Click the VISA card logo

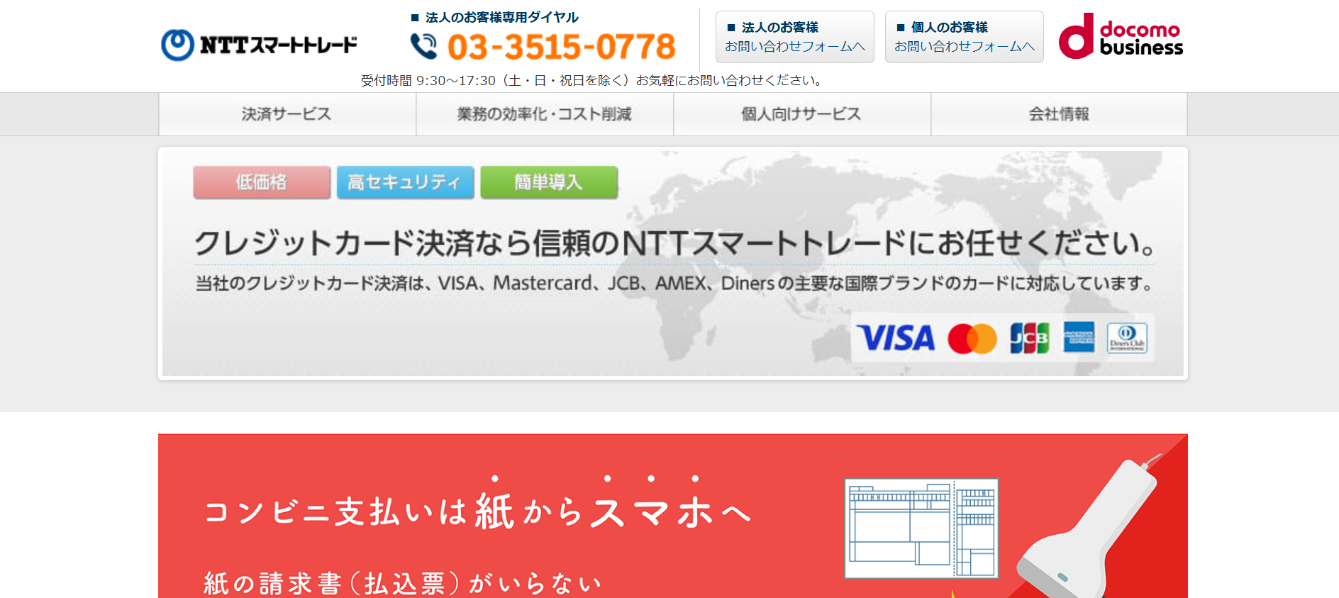click(896, 338)
